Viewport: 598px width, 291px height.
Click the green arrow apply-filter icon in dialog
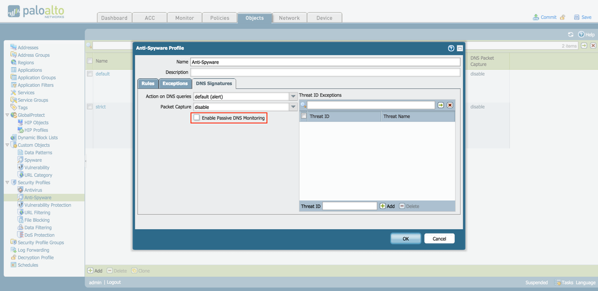441,105
